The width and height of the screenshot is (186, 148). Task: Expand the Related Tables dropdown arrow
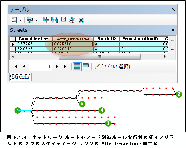pyautogui.click(x=37, y=21)
